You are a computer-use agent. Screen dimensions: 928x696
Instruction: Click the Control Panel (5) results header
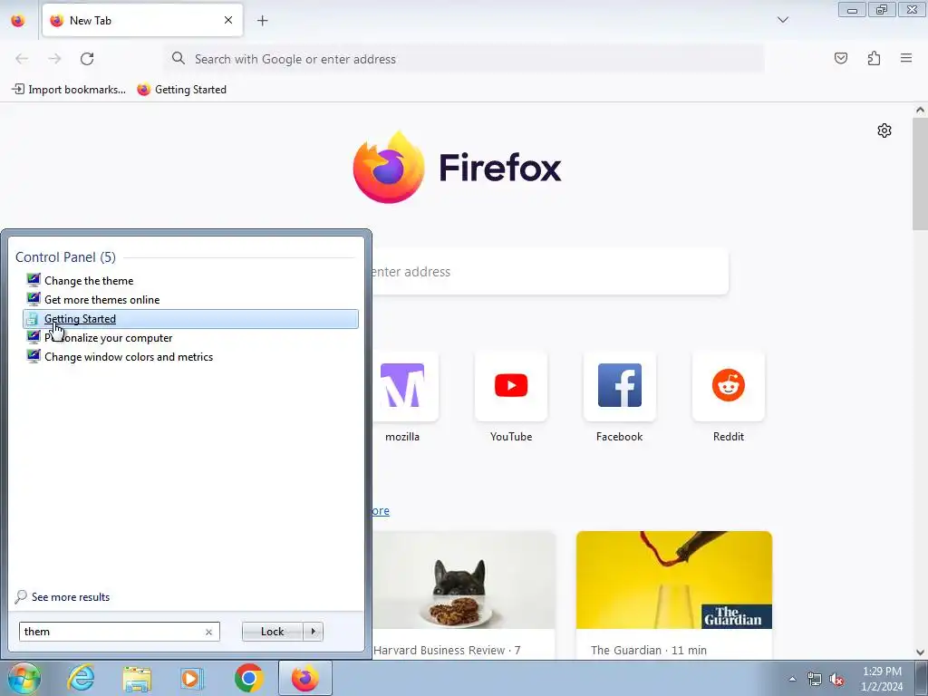(x=65, y=256)
